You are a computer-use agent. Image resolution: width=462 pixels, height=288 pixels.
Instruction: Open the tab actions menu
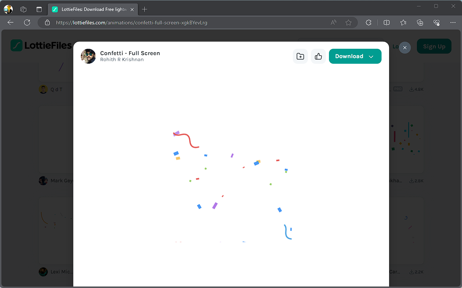(x=39, y=9)
